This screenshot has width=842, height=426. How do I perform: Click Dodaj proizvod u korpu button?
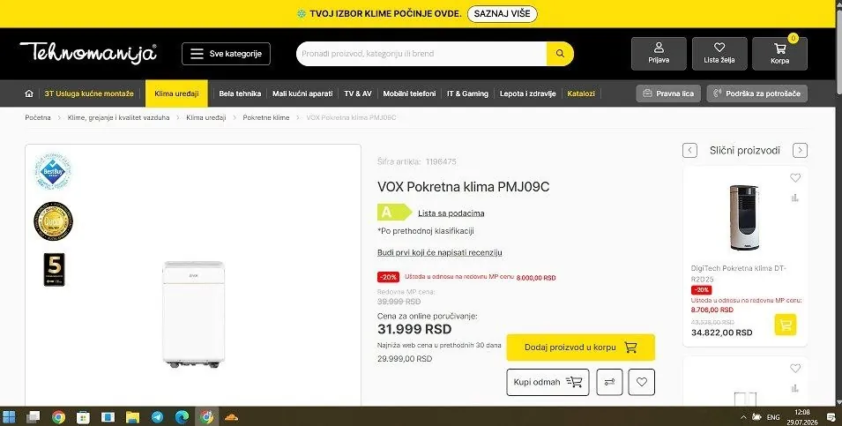pos(580,347)
